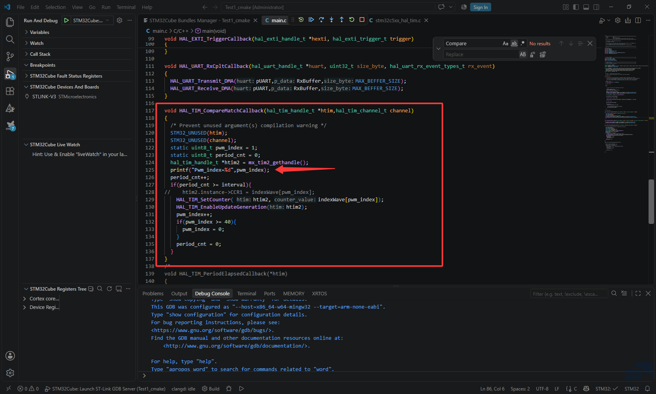The height and width of the screenshot is (394, 656).
Task: Click the debug Step Over button
Action: click(321, 20)
